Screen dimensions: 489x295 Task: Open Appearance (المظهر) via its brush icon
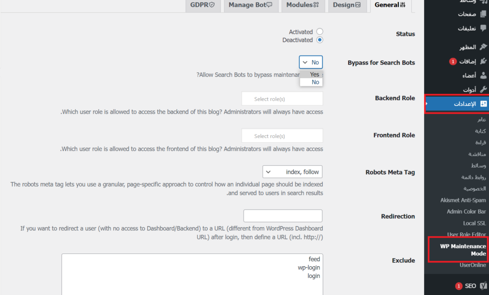(x=483, y=47)
